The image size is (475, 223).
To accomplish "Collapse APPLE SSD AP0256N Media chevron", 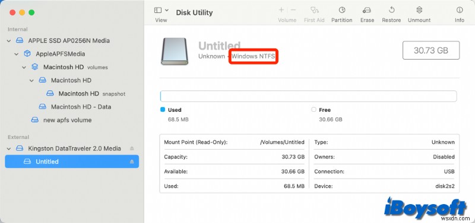I will click(9, 40).
